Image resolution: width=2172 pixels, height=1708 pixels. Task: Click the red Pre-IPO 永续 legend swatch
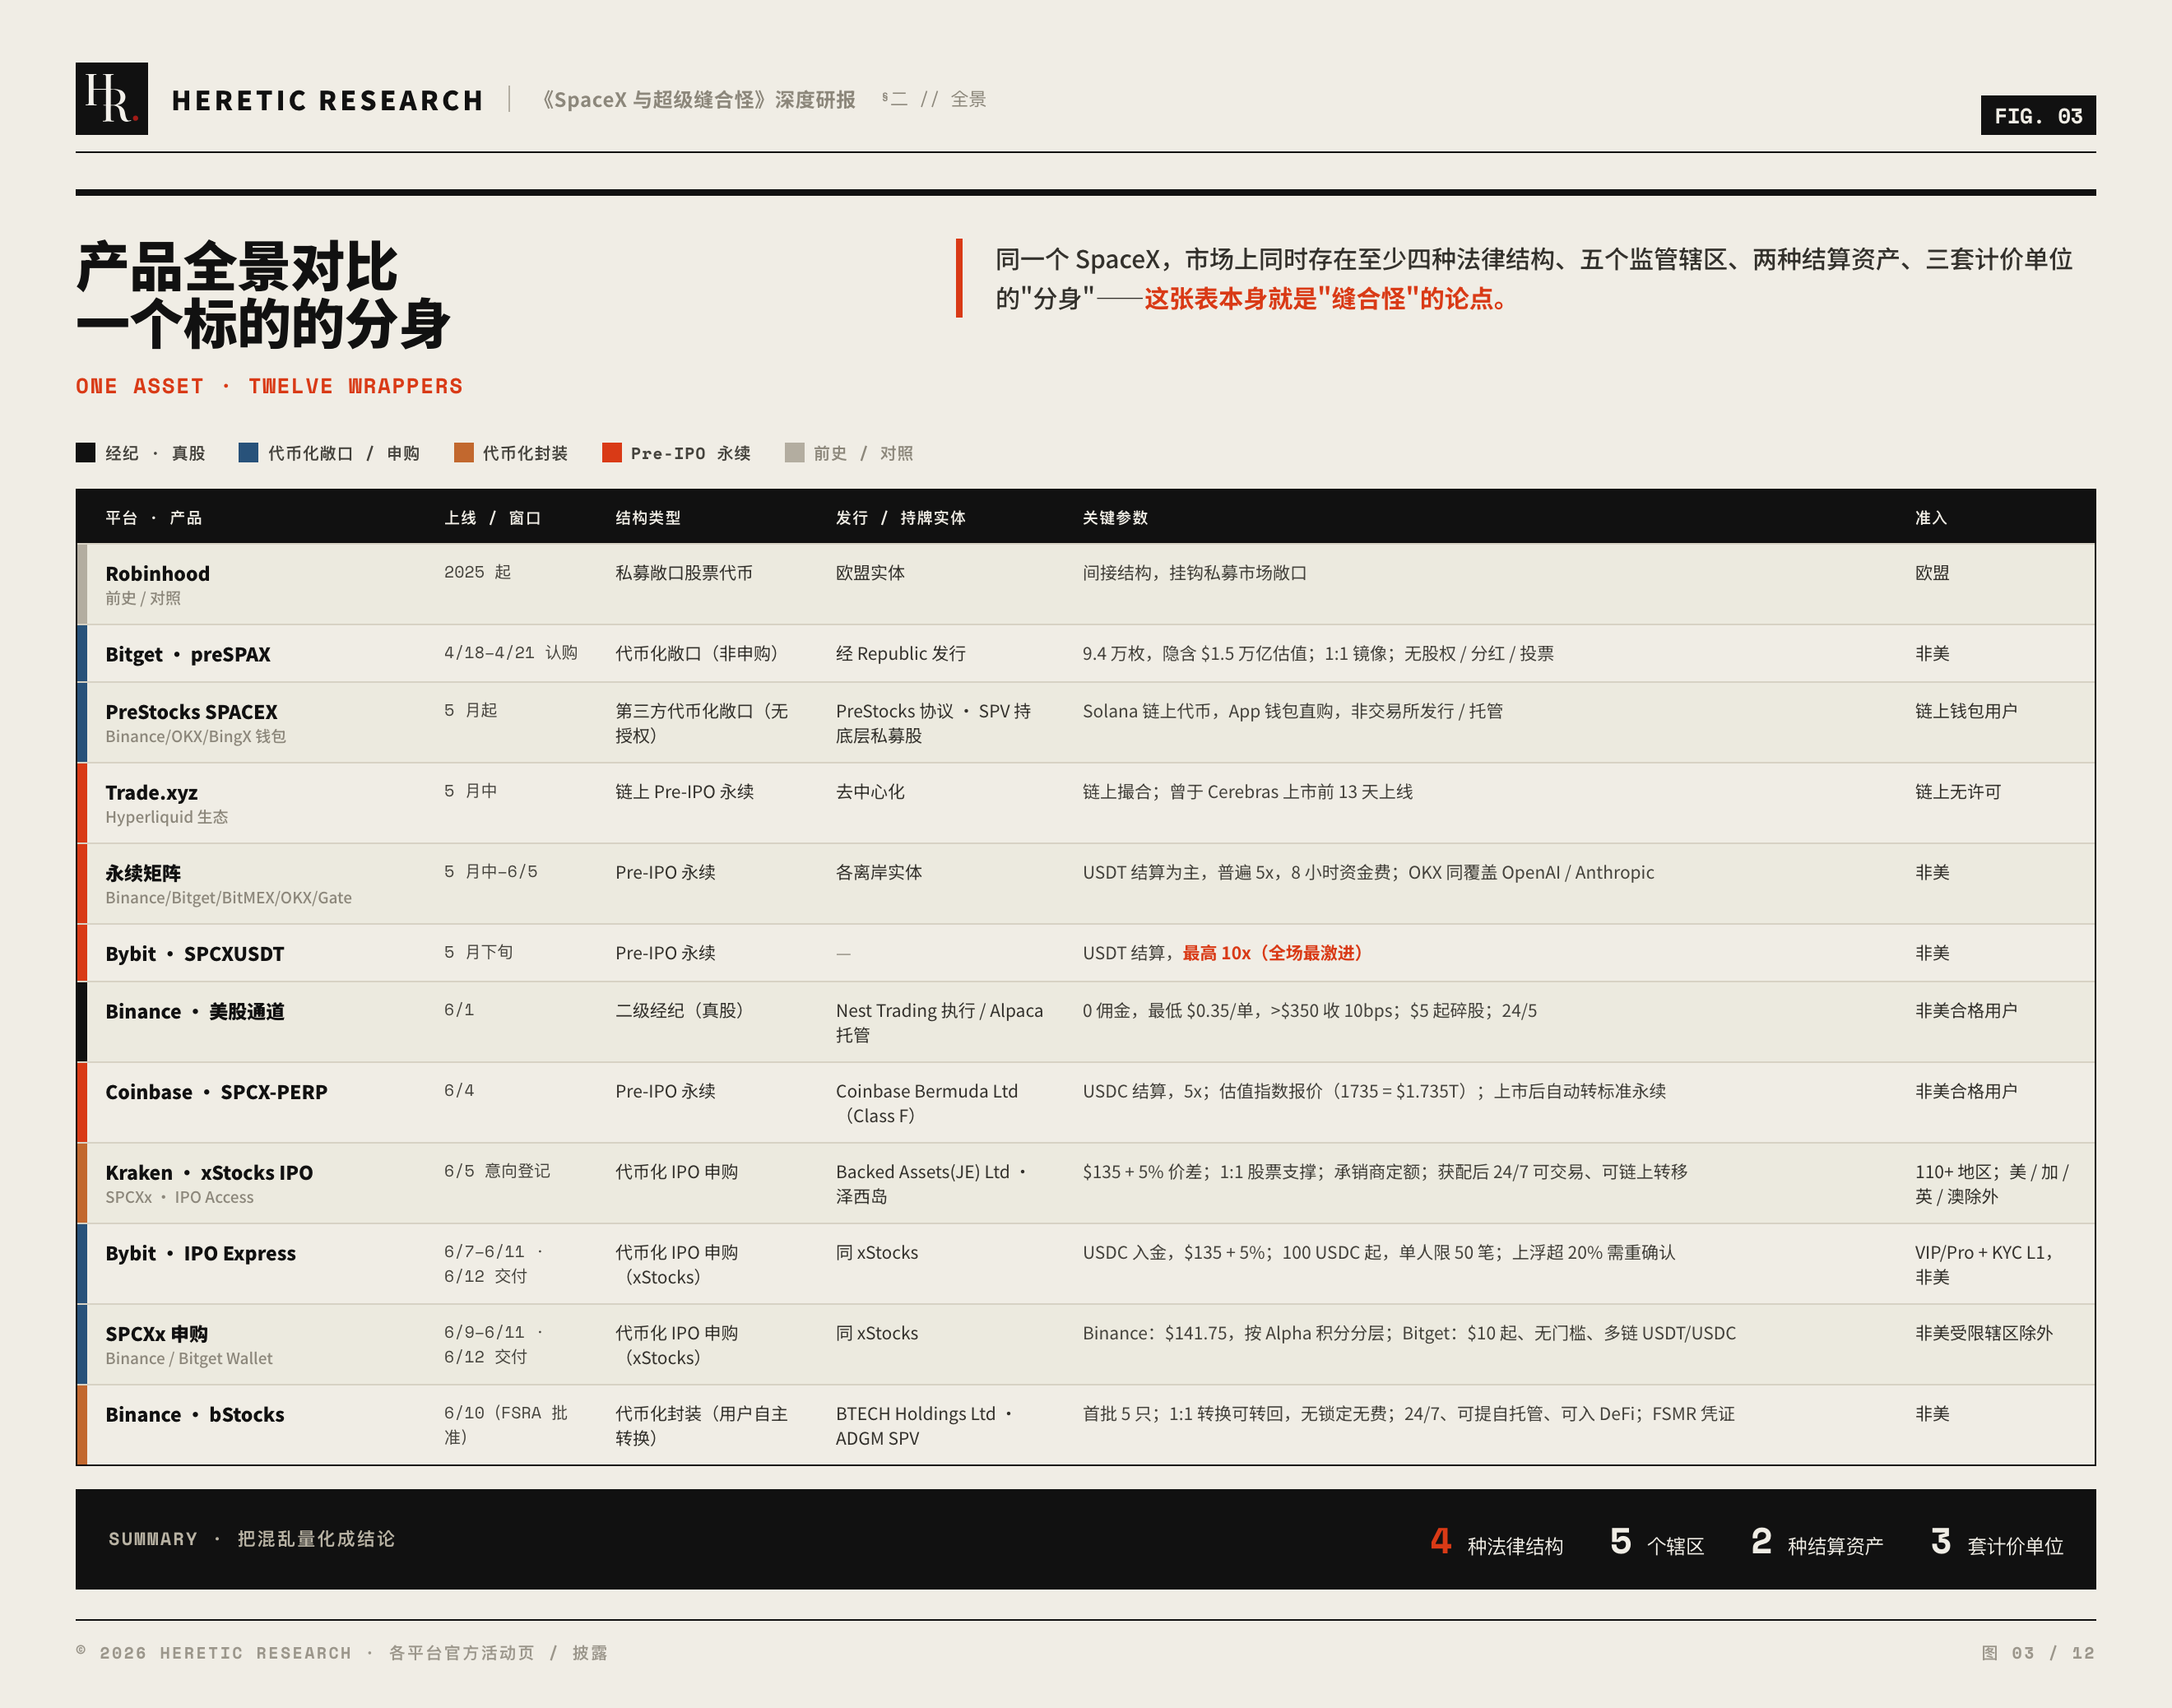611,453
